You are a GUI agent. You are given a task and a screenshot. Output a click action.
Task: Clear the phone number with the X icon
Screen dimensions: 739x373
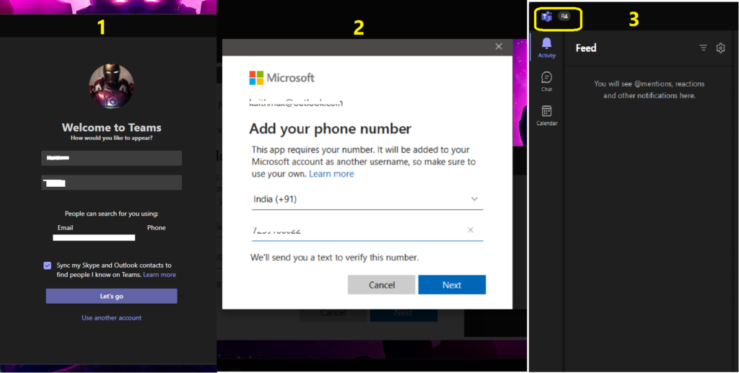coord(471,230)
